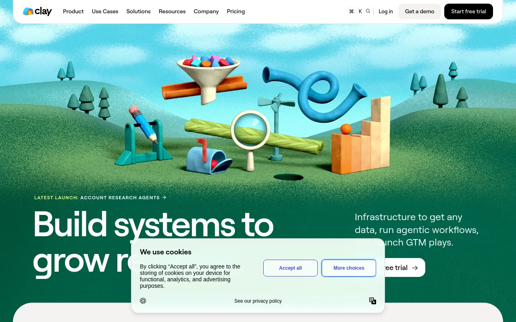
Task: Click the "We use cookies" heading
Action: (166, 252)
